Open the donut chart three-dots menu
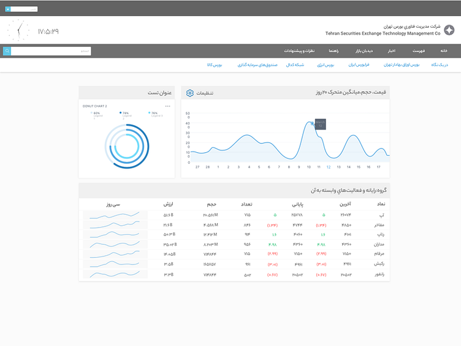 point(167,106)
